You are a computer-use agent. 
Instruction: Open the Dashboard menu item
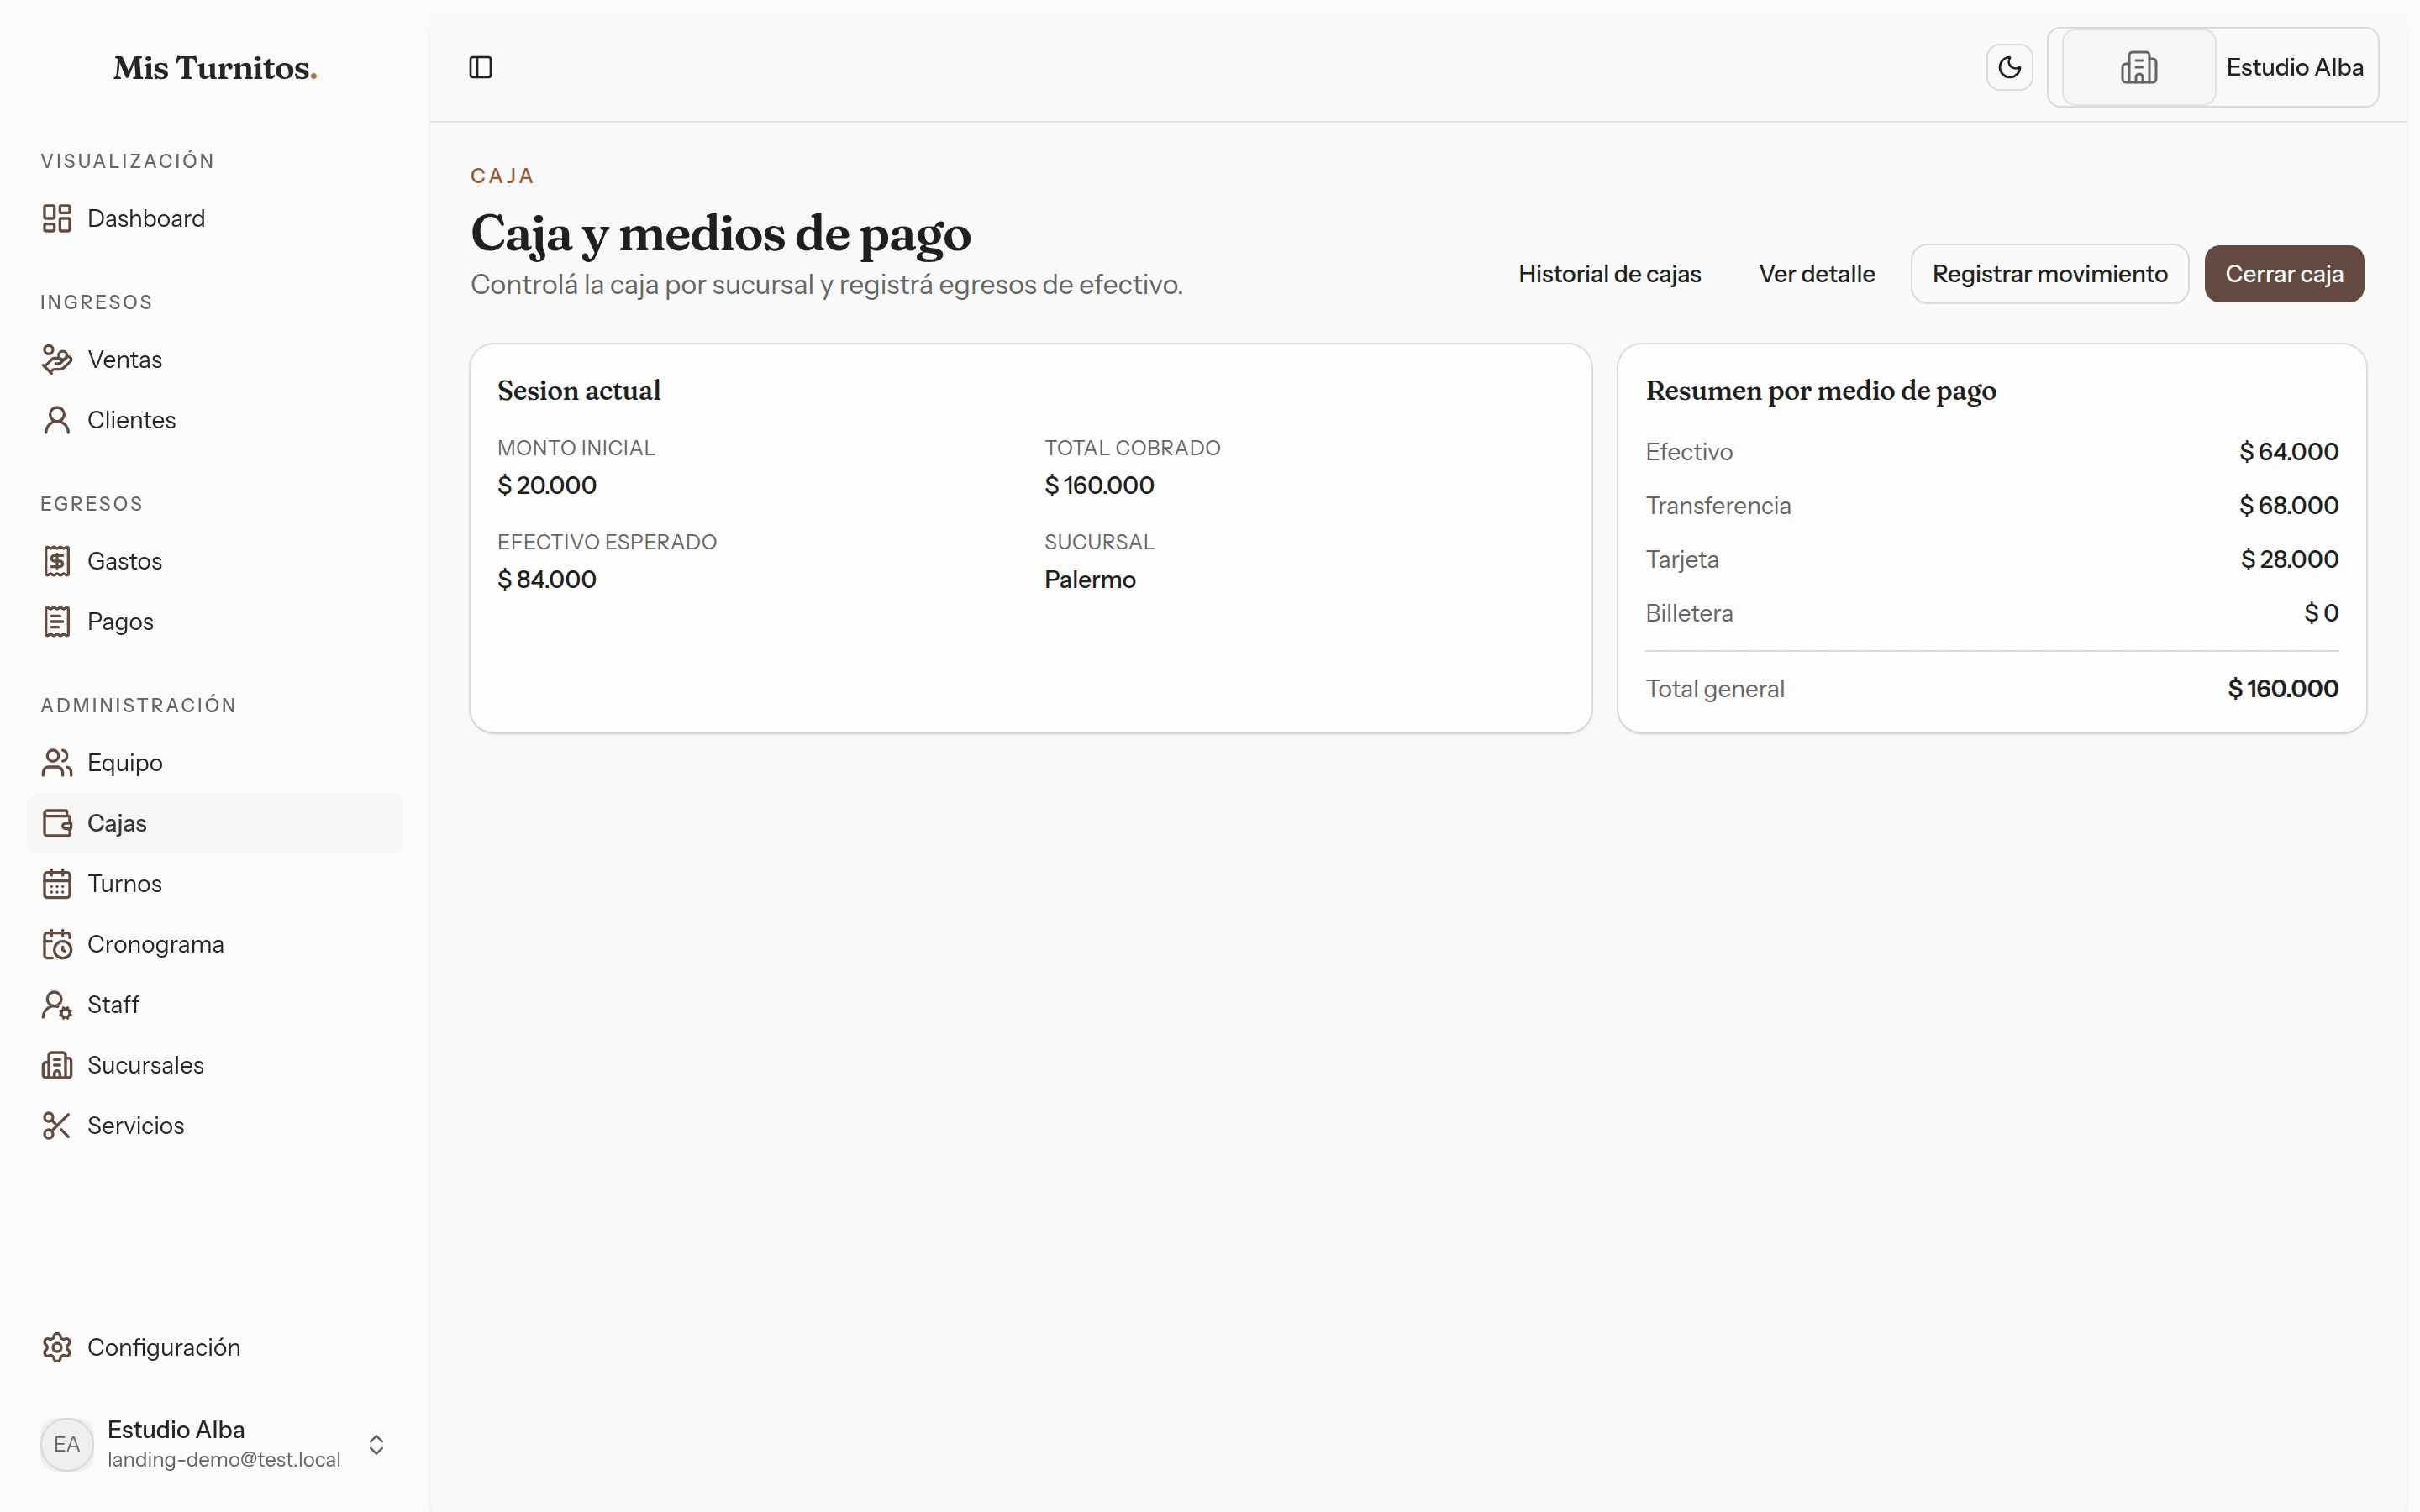(215, 218)
